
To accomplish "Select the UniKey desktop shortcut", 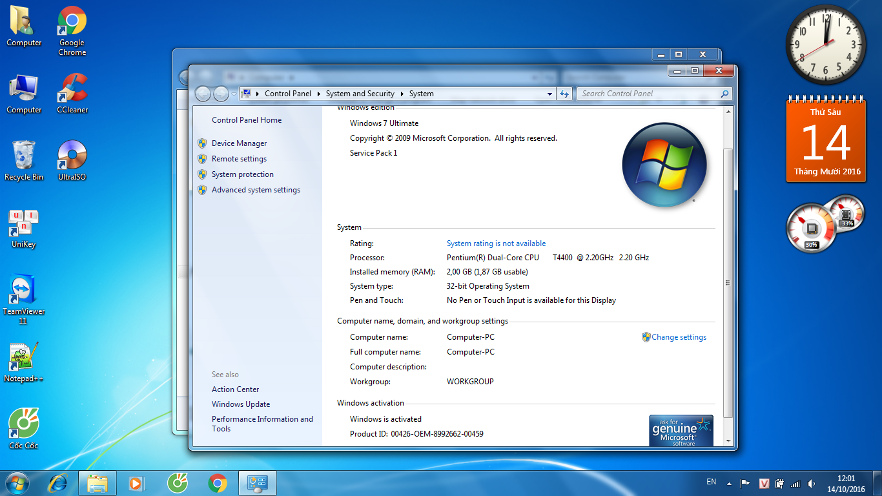I will 24,228.
